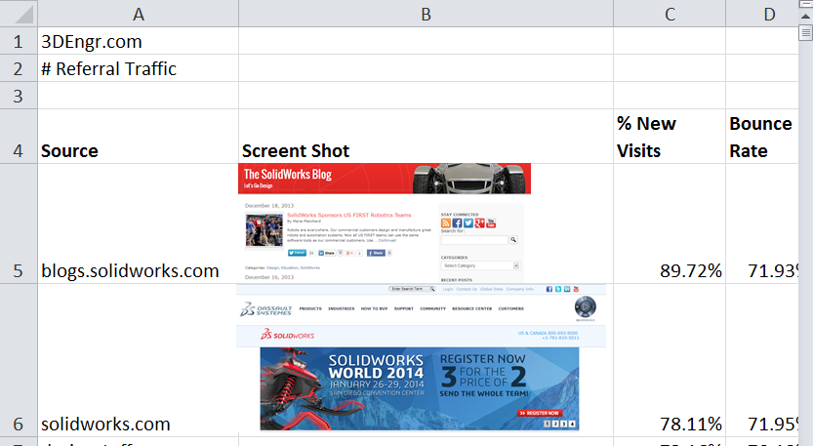Select row 2 header
The width and height of the screenshot is (813, 446).
coord(19,68)
